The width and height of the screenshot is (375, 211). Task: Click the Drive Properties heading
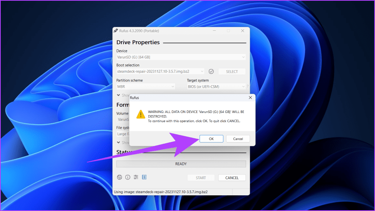tap(138, 42)
